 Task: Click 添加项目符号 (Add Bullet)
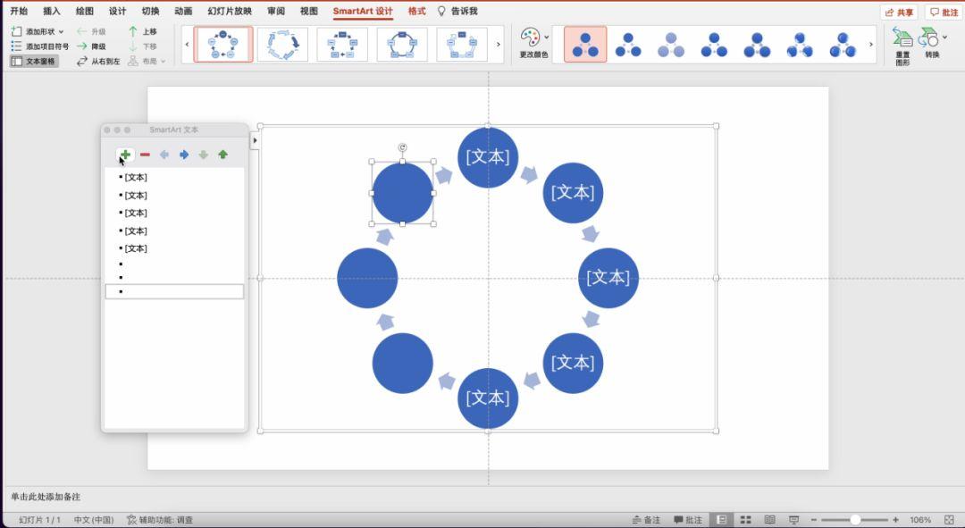[x=40, y=46]
